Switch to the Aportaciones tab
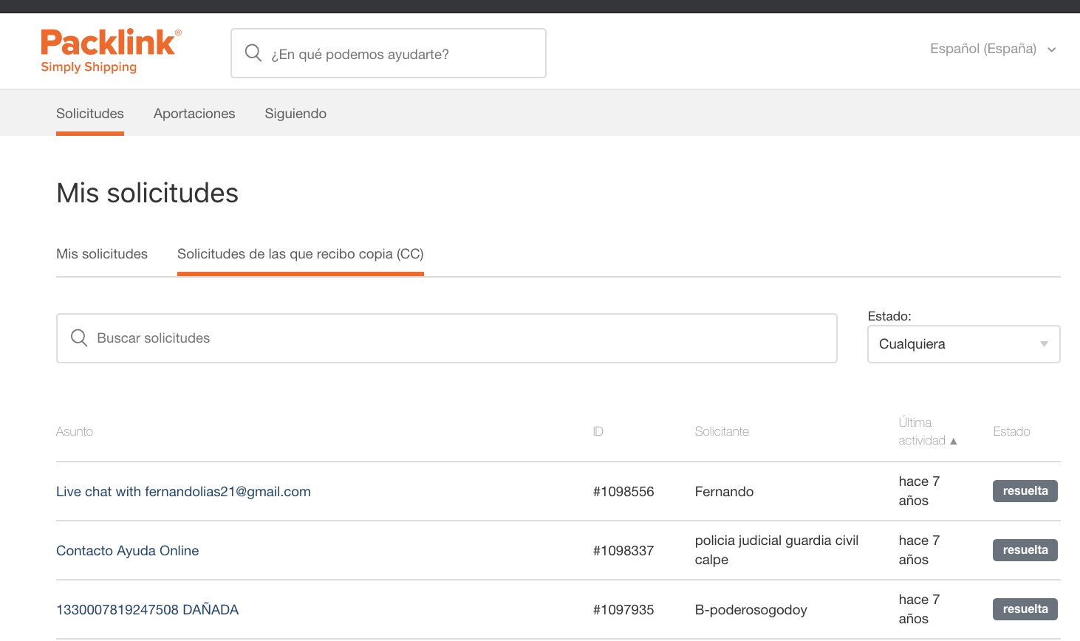Image resolution: width=1080 pixels, height=641 pixels. (194, 114)
